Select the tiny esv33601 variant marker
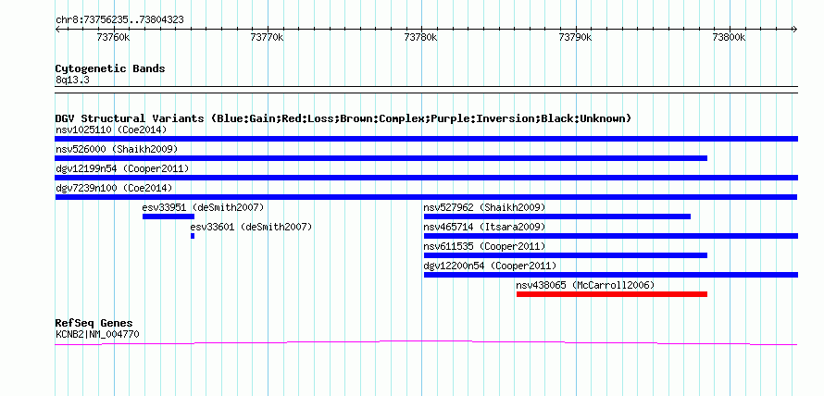Viewport: 824px width, 396px height. (193, 236)
